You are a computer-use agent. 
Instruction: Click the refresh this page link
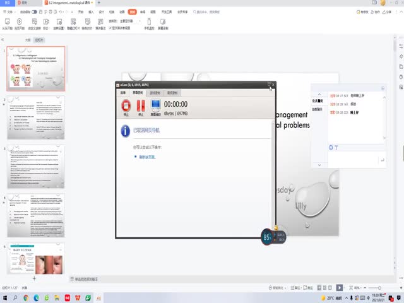click(146, 157)
